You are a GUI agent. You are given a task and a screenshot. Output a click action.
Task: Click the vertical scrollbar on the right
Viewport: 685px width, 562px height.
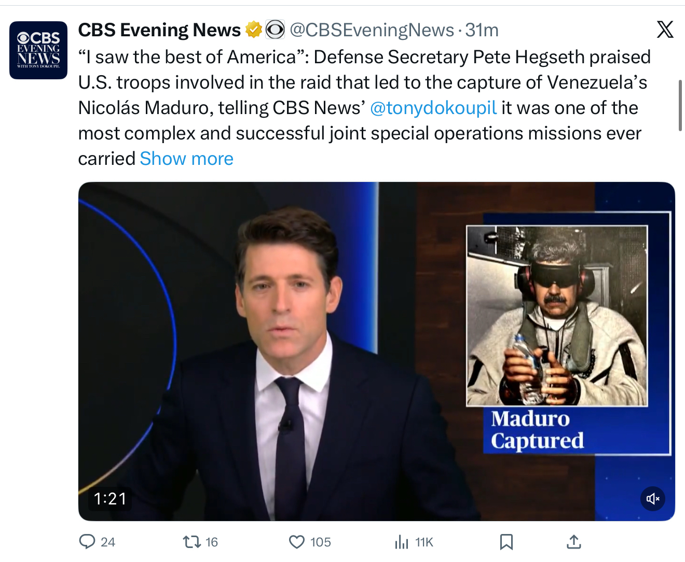(680, 106)
